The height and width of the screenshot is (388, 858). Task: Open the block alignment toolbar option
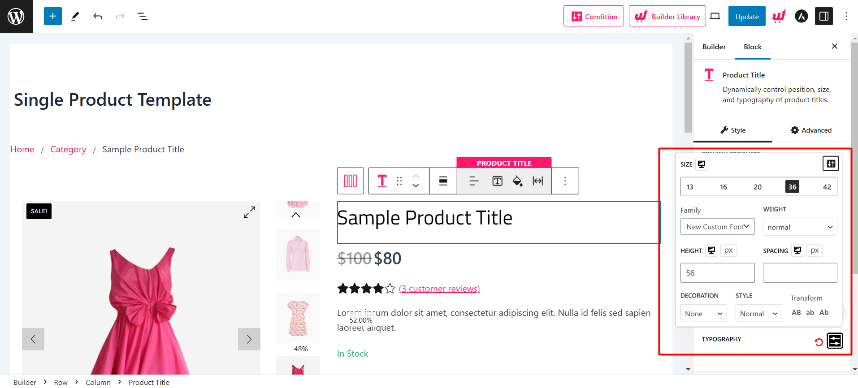pyautogui.click(x=443, y=181)
